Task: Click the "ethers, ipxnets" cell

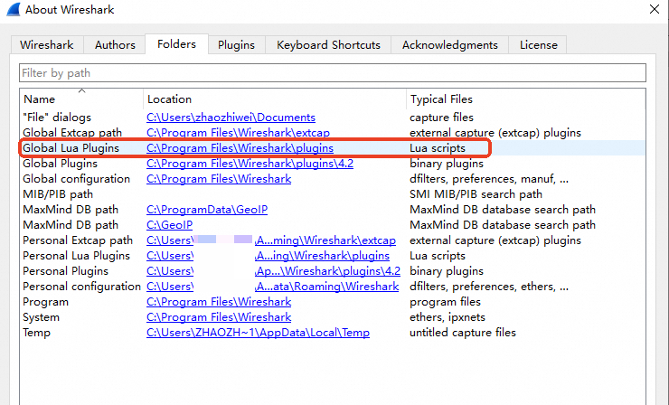Action: tap(448, 317)
